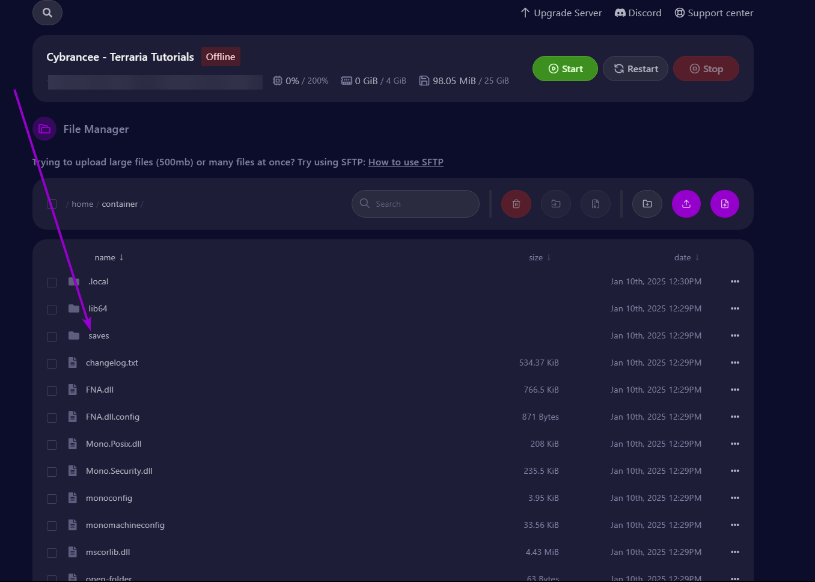
Task: Follow the How to use SFTP link
Action: click(406, 162)
